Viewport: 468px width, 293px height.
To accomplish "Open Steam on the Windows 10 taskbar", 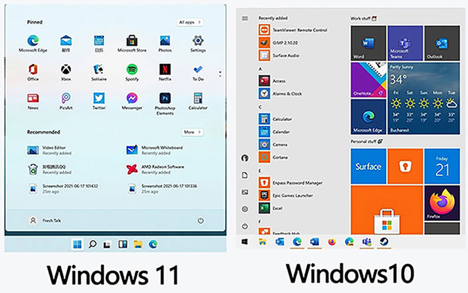I will [383, 242].
